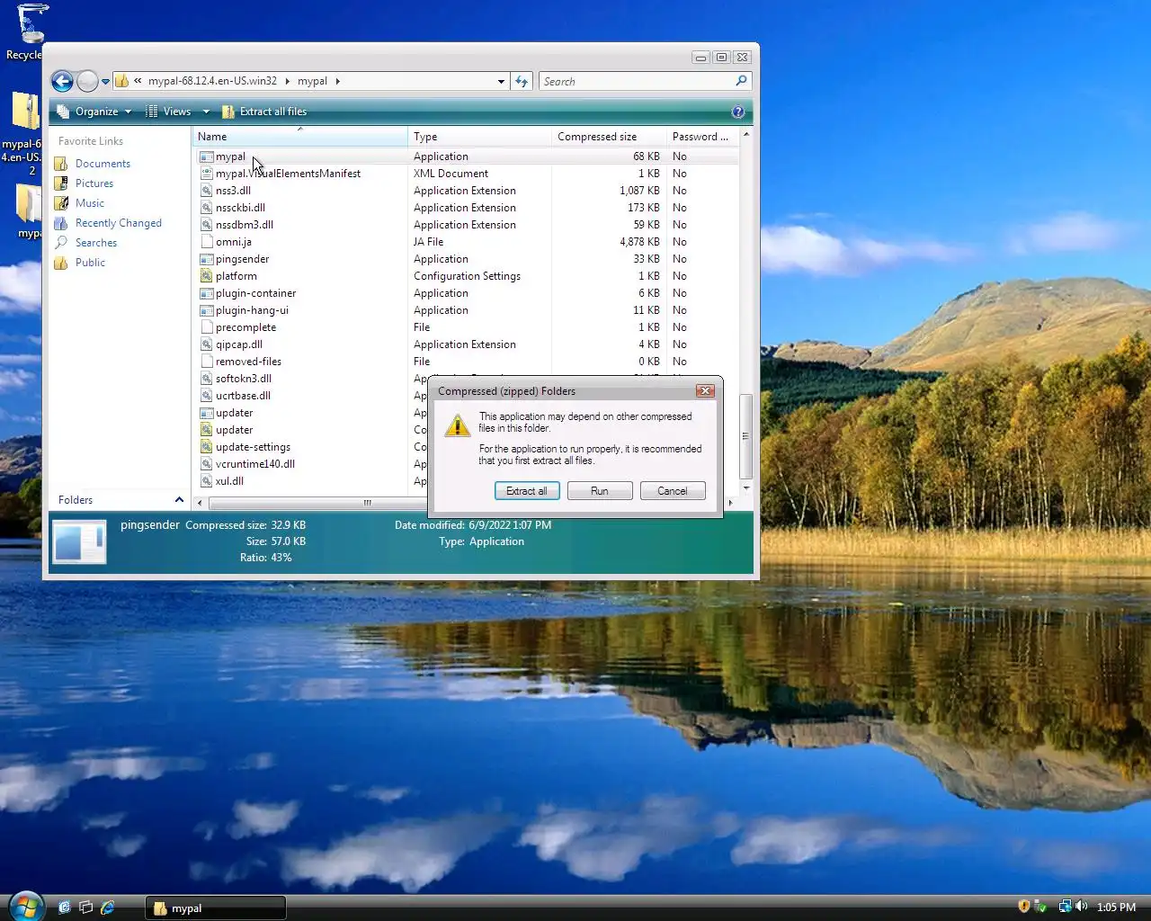Sort by the Type column header
Image resolution: width=1151 pixels, height=921 pixels.
(x=480, y=137)
